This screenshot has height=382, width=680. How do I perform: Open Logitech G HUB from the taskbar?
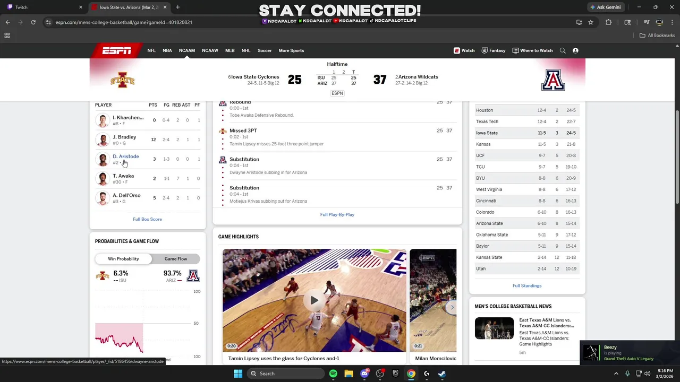tap(427, 374)
